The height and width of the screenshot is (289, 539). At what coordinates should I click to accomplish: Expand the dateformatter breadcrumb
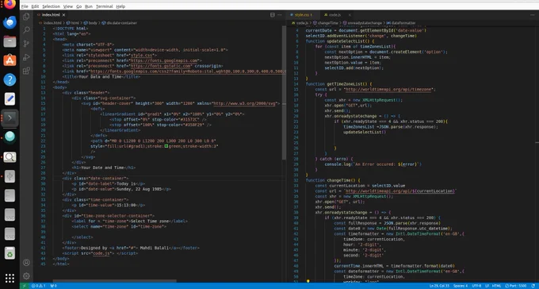(403, 23)
